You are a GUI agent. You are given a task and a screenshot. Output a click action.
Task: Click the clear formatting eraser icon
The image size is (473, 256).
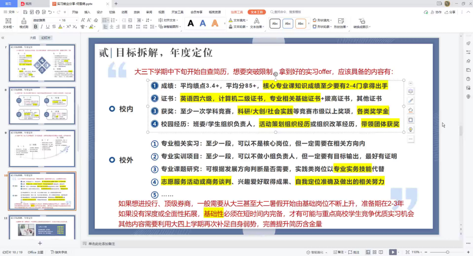tap(96, 20)
